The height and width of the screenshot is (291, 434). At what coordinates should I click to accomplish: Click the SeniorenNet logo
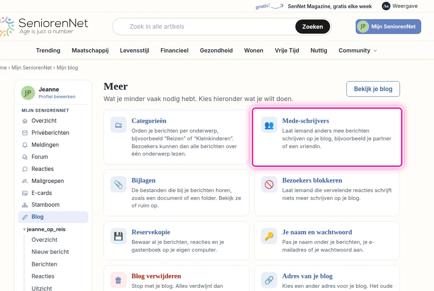pos(44,26)
